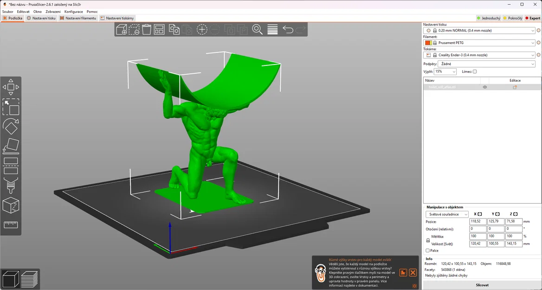The width and height of the screenshot is (542, 290).
Task: Click the Slicovat button
Action: [x=482, y=285]
